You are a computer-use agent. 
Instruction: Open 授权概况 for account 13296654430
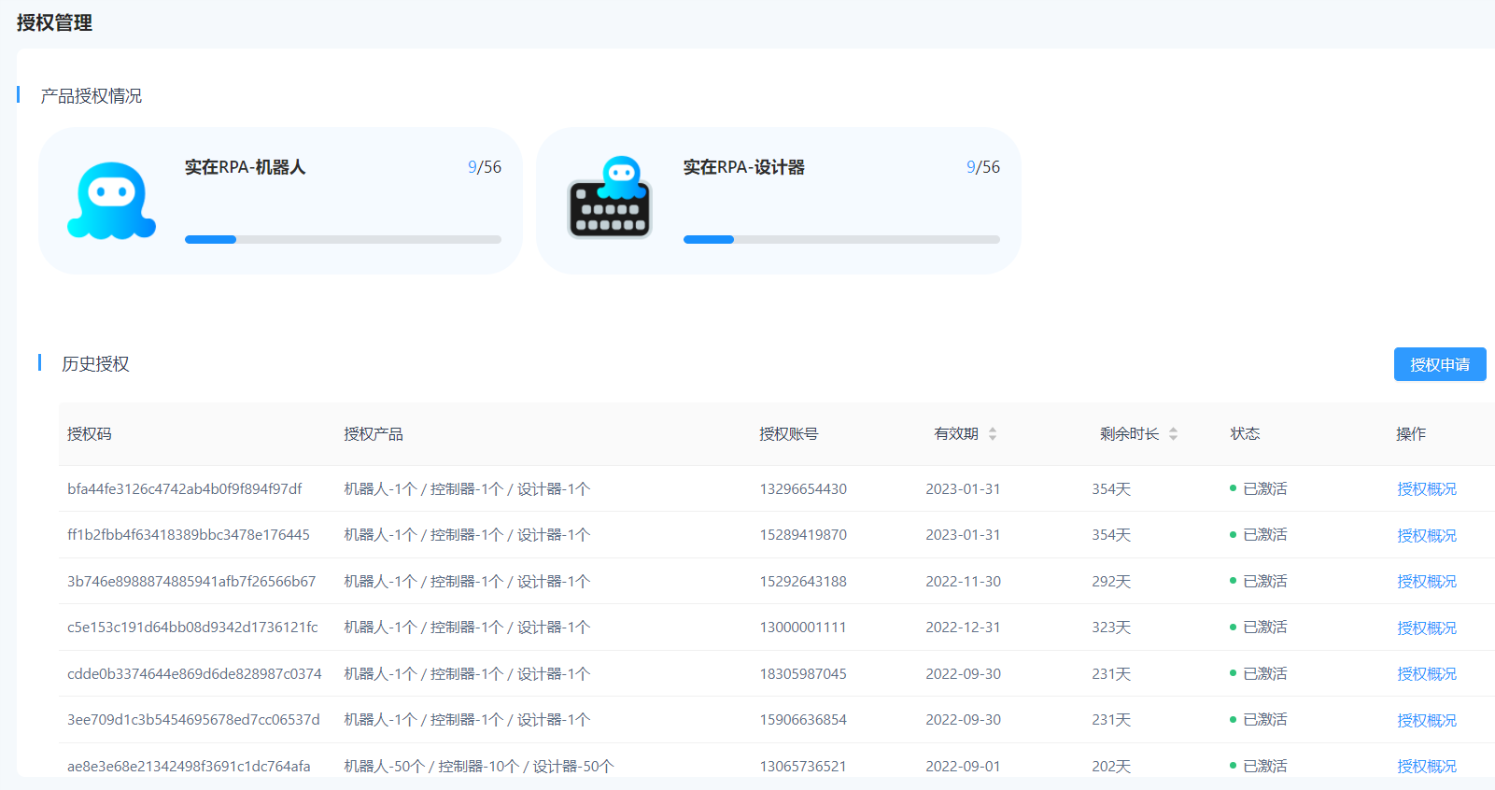(x=1426, y=489)
